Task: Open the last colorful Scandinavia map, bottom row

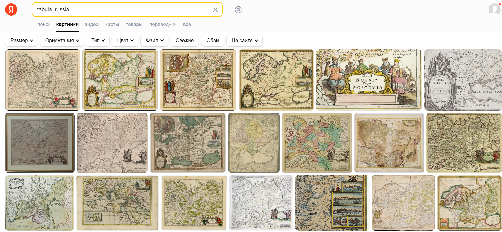Action: point(469,203)
